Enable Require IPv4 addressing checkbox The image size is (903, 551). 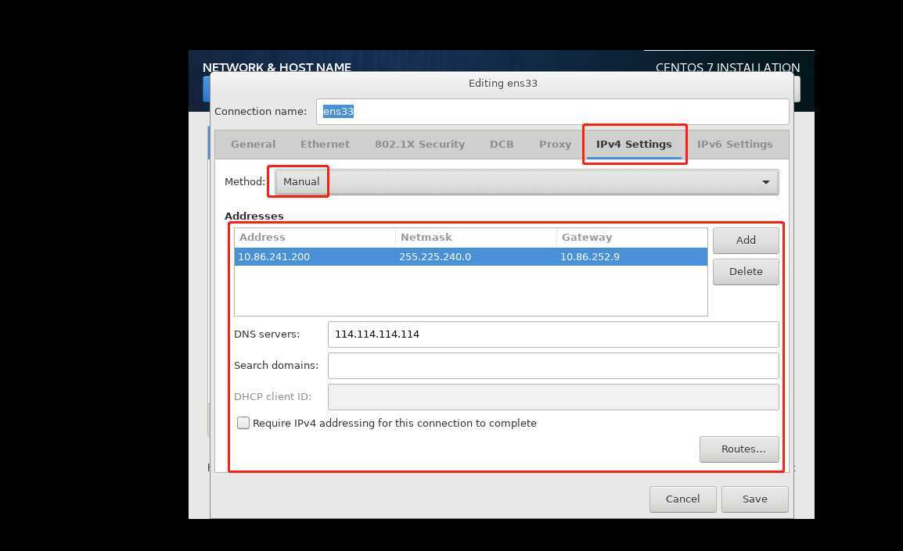pos(243,424)
